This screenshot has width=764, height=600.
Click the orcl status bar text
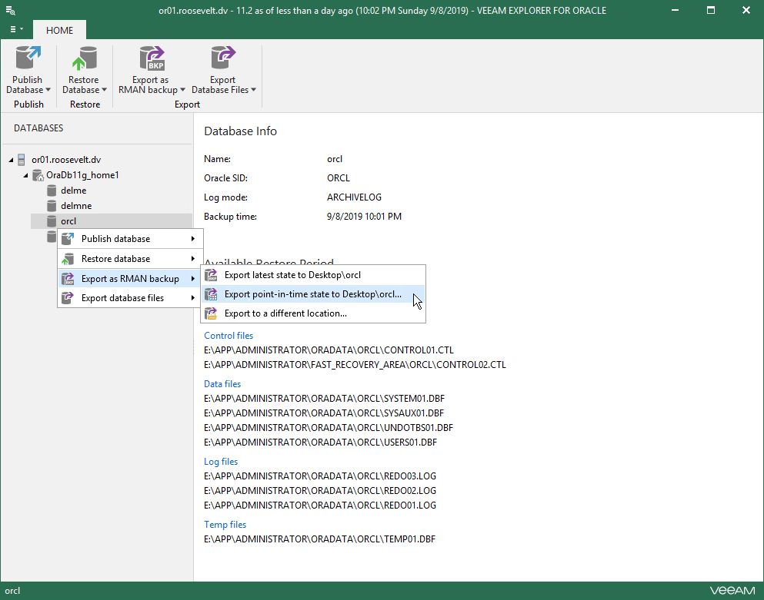click(x=12, y=591)
